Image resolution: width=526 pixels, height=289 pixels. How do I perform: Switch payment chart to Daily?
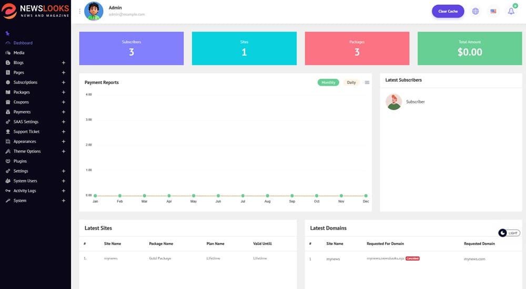(351, 82)
